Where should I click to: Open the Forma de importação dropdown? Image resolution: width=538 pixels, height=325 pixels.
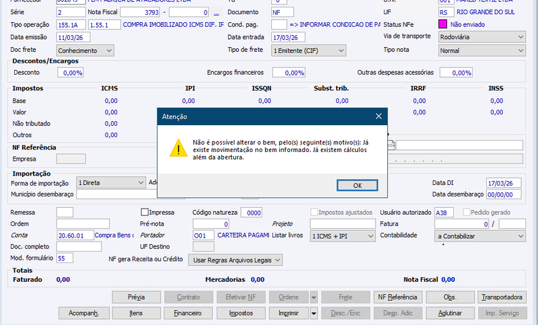[111, 182]
